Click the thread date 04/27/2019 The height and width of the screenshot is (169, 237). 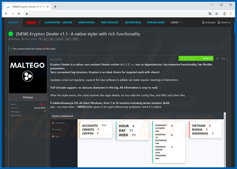pyautogui.click(x=31, y=39)
